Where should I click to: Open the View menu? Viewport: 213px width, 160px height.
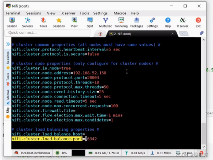click(51, 13)
